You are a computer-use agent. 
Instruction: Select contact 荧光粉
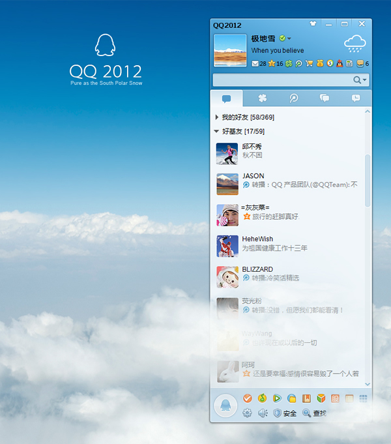(288, 308)
